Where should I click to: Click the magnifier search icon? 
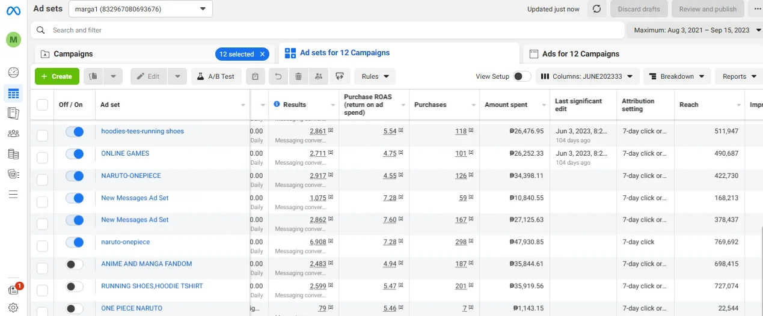click(x=41, y=30)
